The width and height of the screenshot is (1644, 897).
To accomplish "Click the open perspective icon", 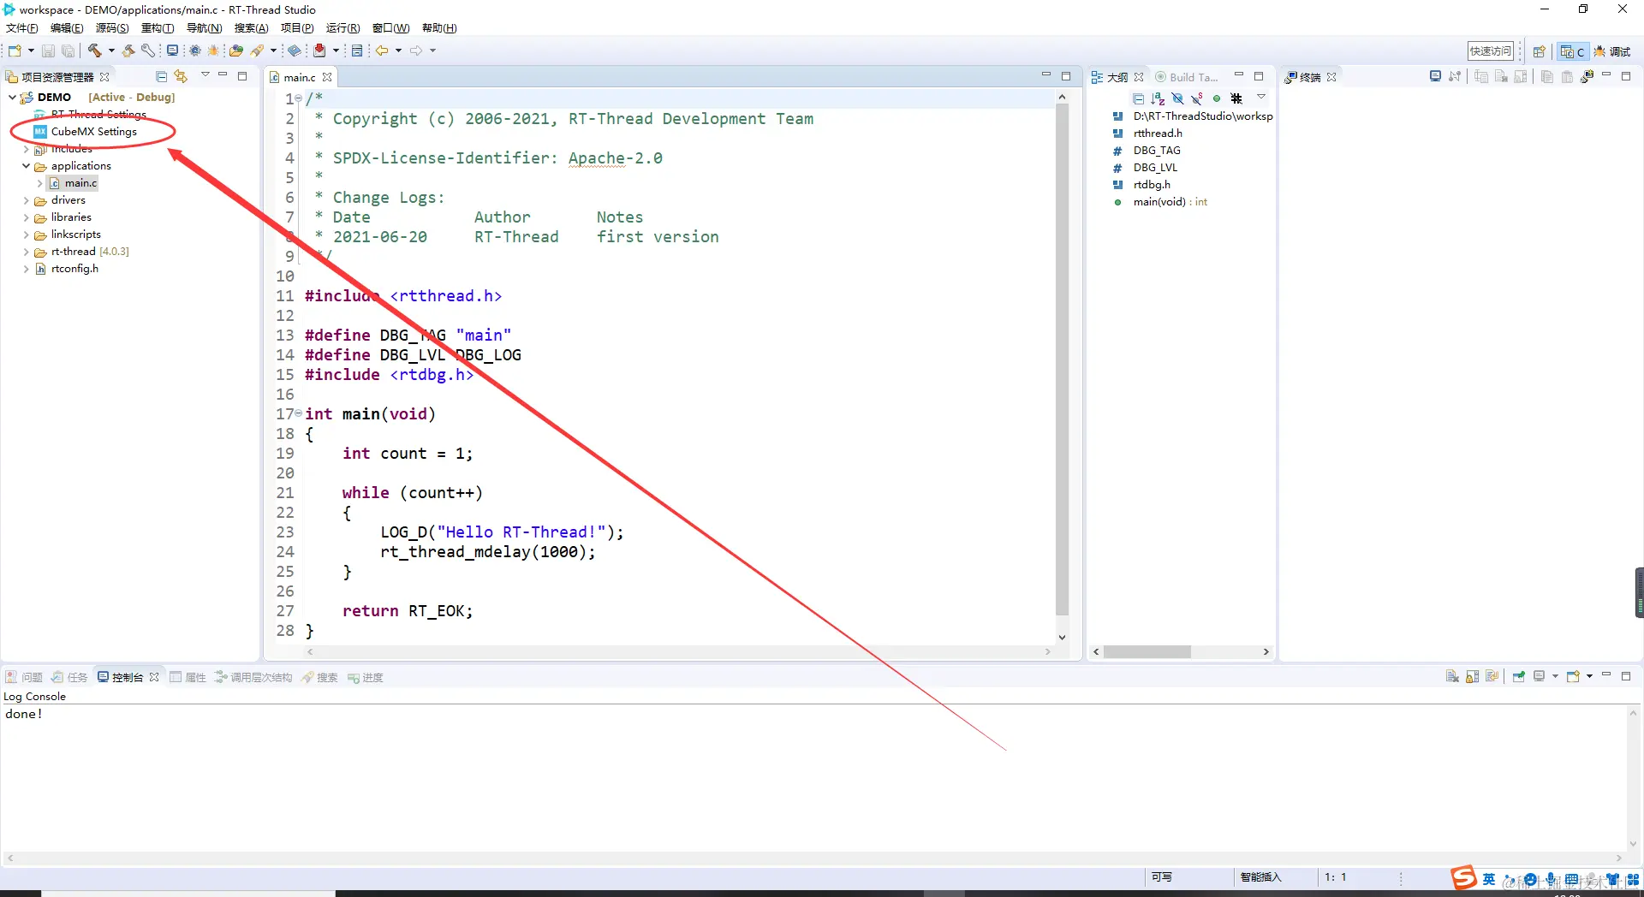I will click(x=1539, y=51).
